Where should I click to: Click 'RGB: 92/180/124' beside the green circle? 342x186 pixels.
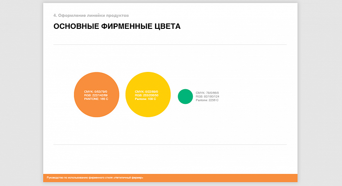(x=208, y=96)
